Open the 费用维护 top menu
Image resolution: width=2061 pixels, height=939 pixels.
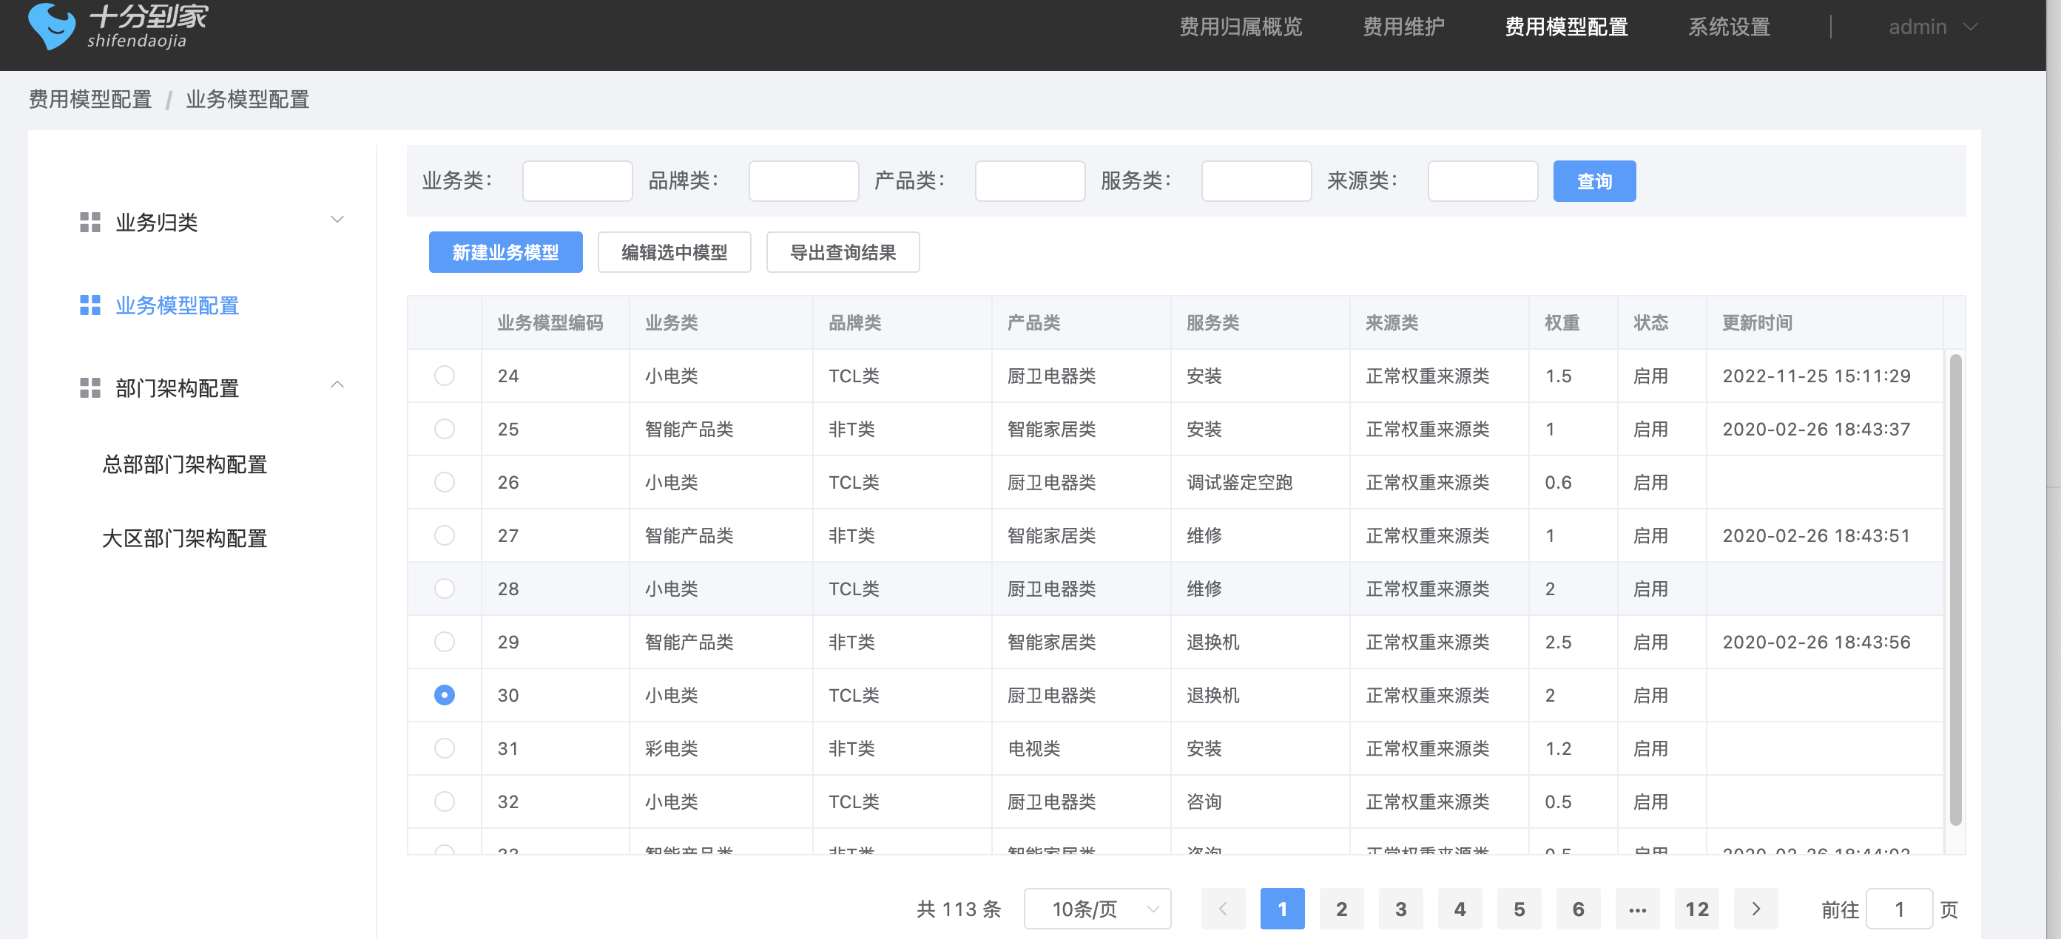point(1403,27)
